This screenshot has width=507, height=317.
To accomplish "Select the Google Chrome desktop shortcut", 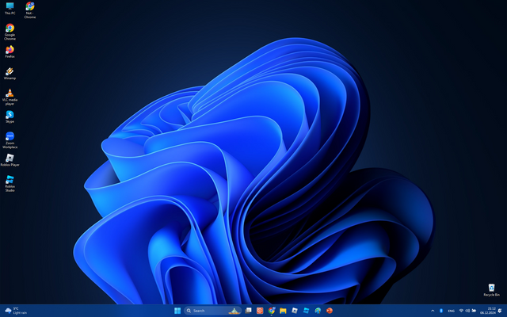I will (10, 29).
